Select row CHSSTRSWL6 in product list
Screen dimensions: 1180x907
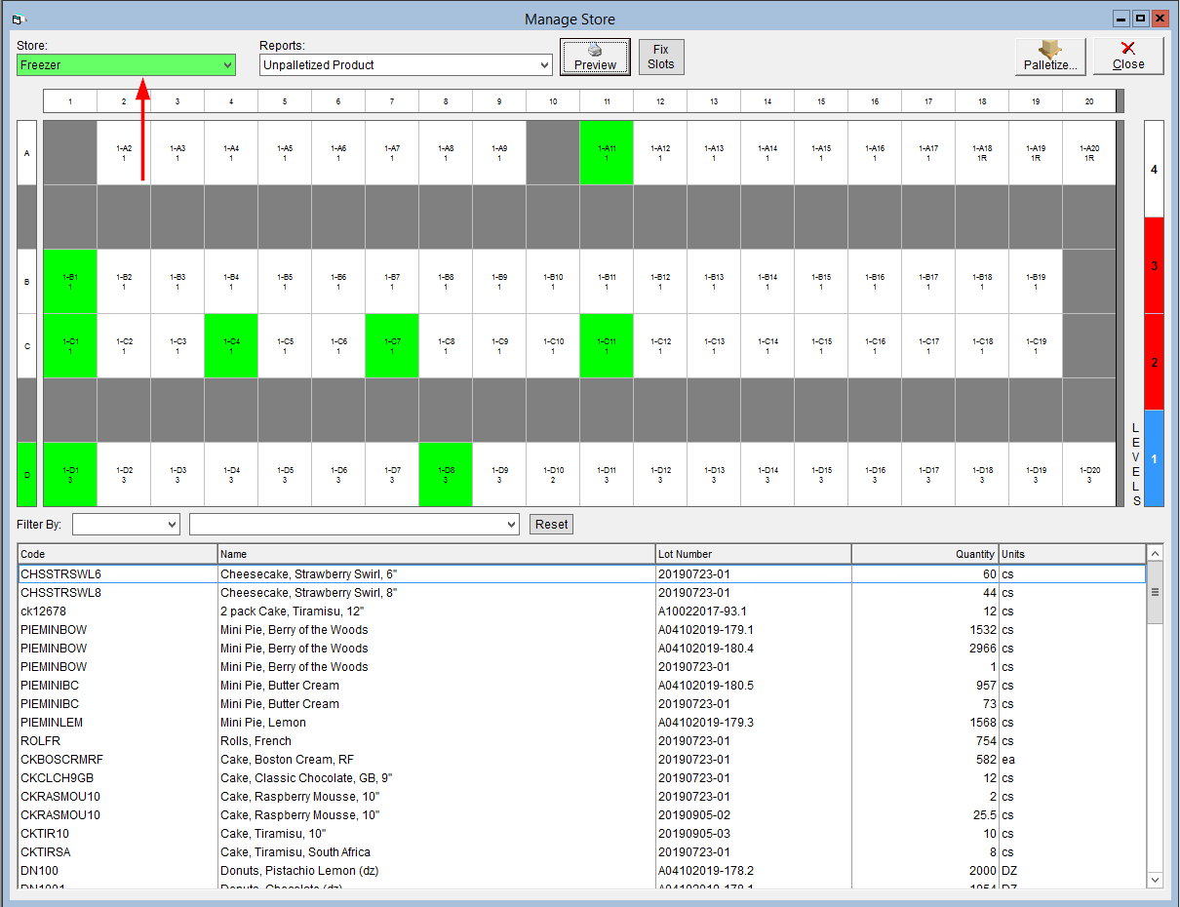(582, 574)
